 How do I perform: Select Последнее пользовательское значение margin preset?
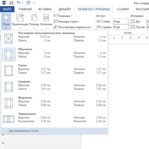pyautogui.click(x=54, y=38)
